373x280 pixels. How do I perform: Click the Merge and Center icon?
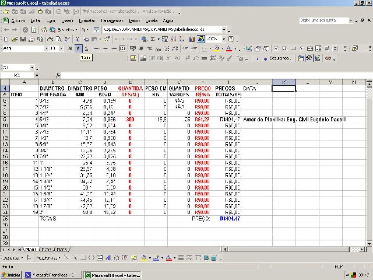(122, 48)
